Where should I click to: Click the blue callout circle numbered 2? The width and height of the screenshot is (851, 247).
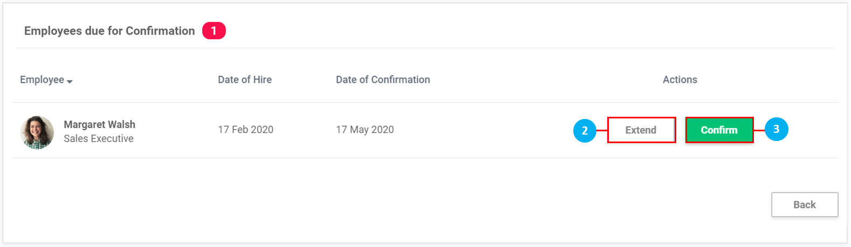(585, 131)
